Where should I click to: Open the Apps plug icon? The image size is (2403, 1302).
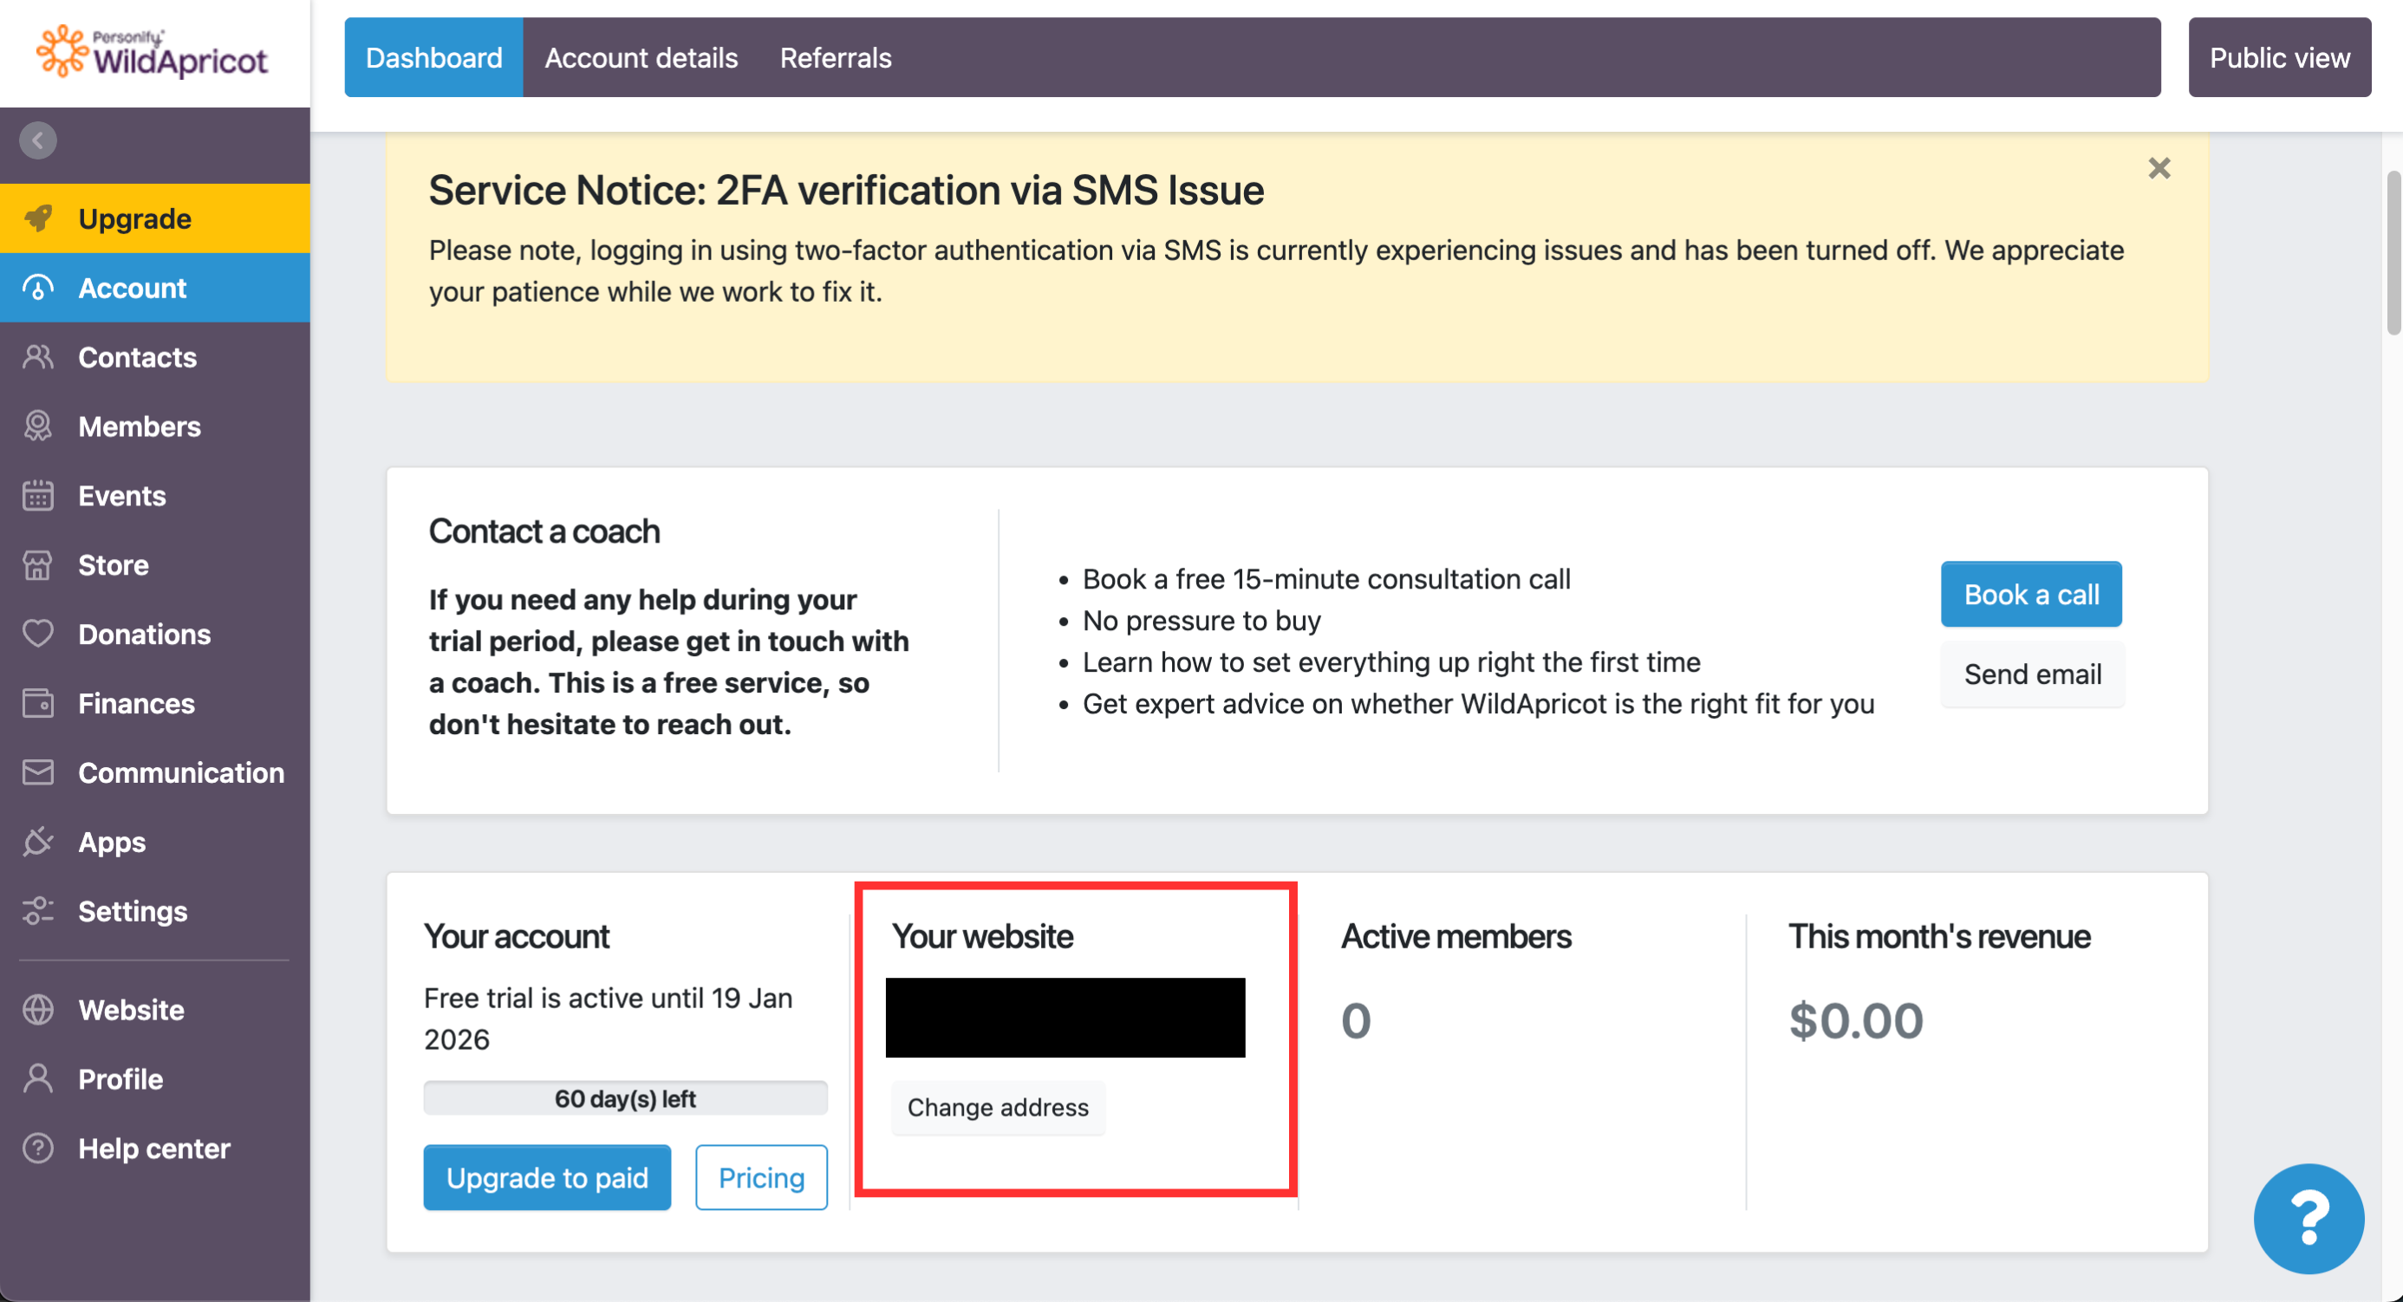38,841
